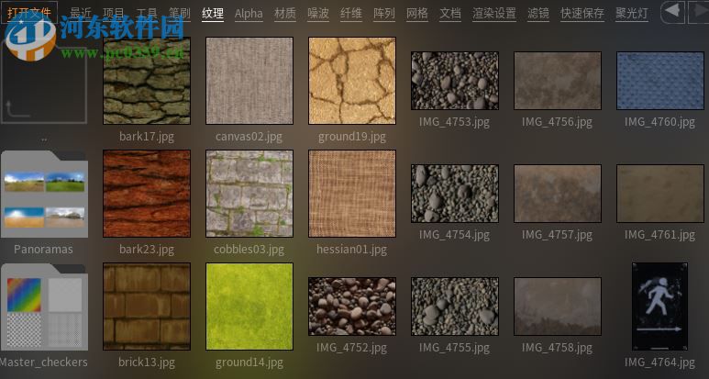Select the canvas02.jpg texture thumbnail
The image size is (709, 379).
click(249, 81)
